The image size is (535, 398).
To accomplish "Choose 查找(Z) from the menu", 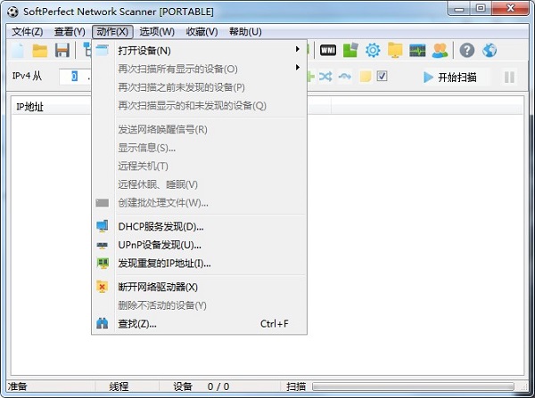I will [x=136, y=324].
